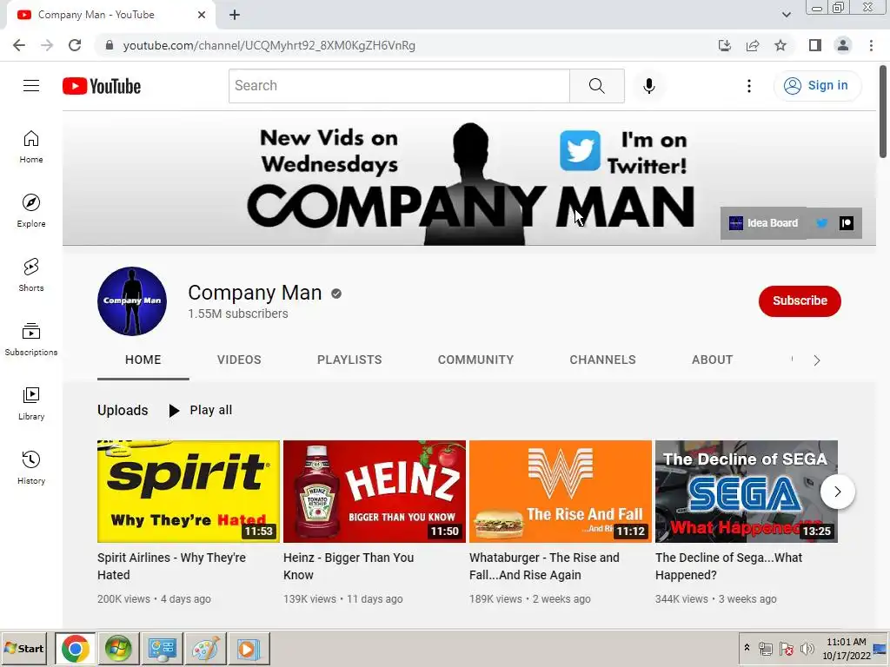
Task: Open Subscriptions in sidebar
Action: 31,340
